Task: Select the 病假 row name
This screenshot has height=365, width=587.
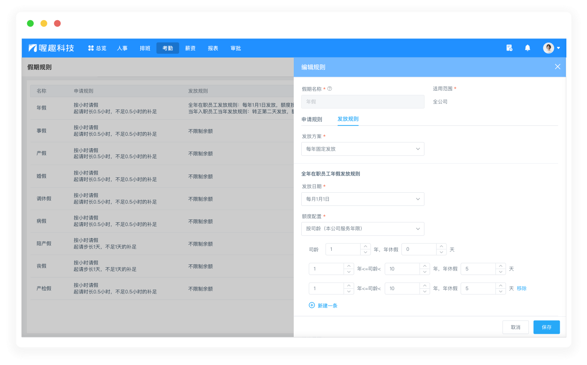Action: 42,221
